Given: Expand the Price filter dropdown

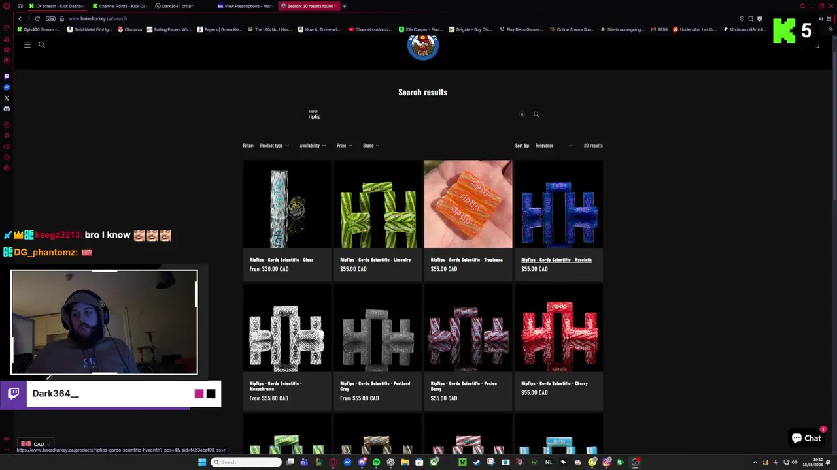Looking at the screenshot, I should [344, 146].
